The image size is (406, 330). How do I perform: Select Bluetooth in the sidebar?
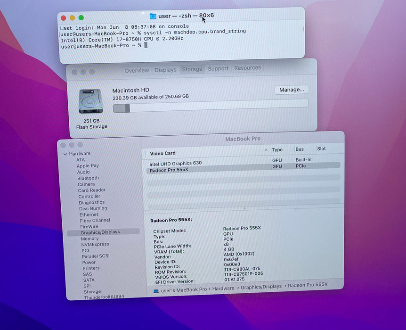(88, 178)
